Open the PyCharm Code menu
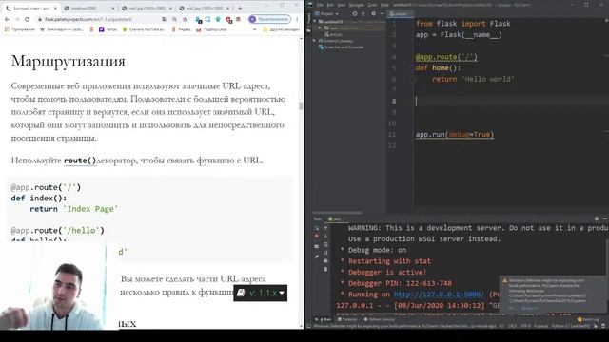609x342 pixels. 372,5
